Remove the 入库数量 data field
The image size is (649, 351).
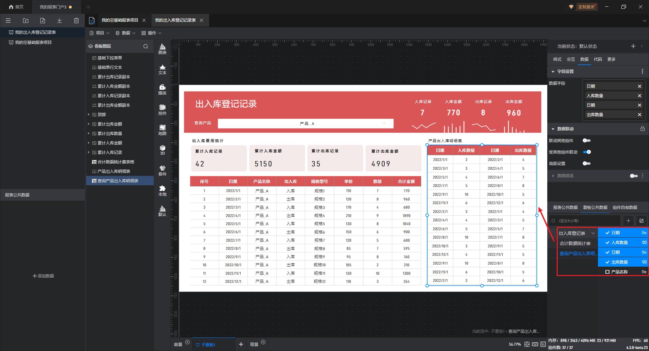click(x=640, y=96)
